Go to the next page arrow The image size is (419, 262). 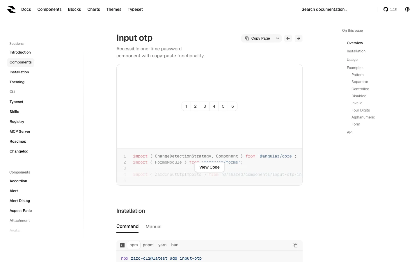tap(299, 38)
